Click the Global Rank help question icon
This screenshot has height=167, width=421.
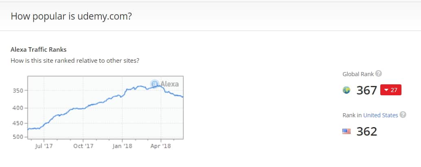coord(378,74)
